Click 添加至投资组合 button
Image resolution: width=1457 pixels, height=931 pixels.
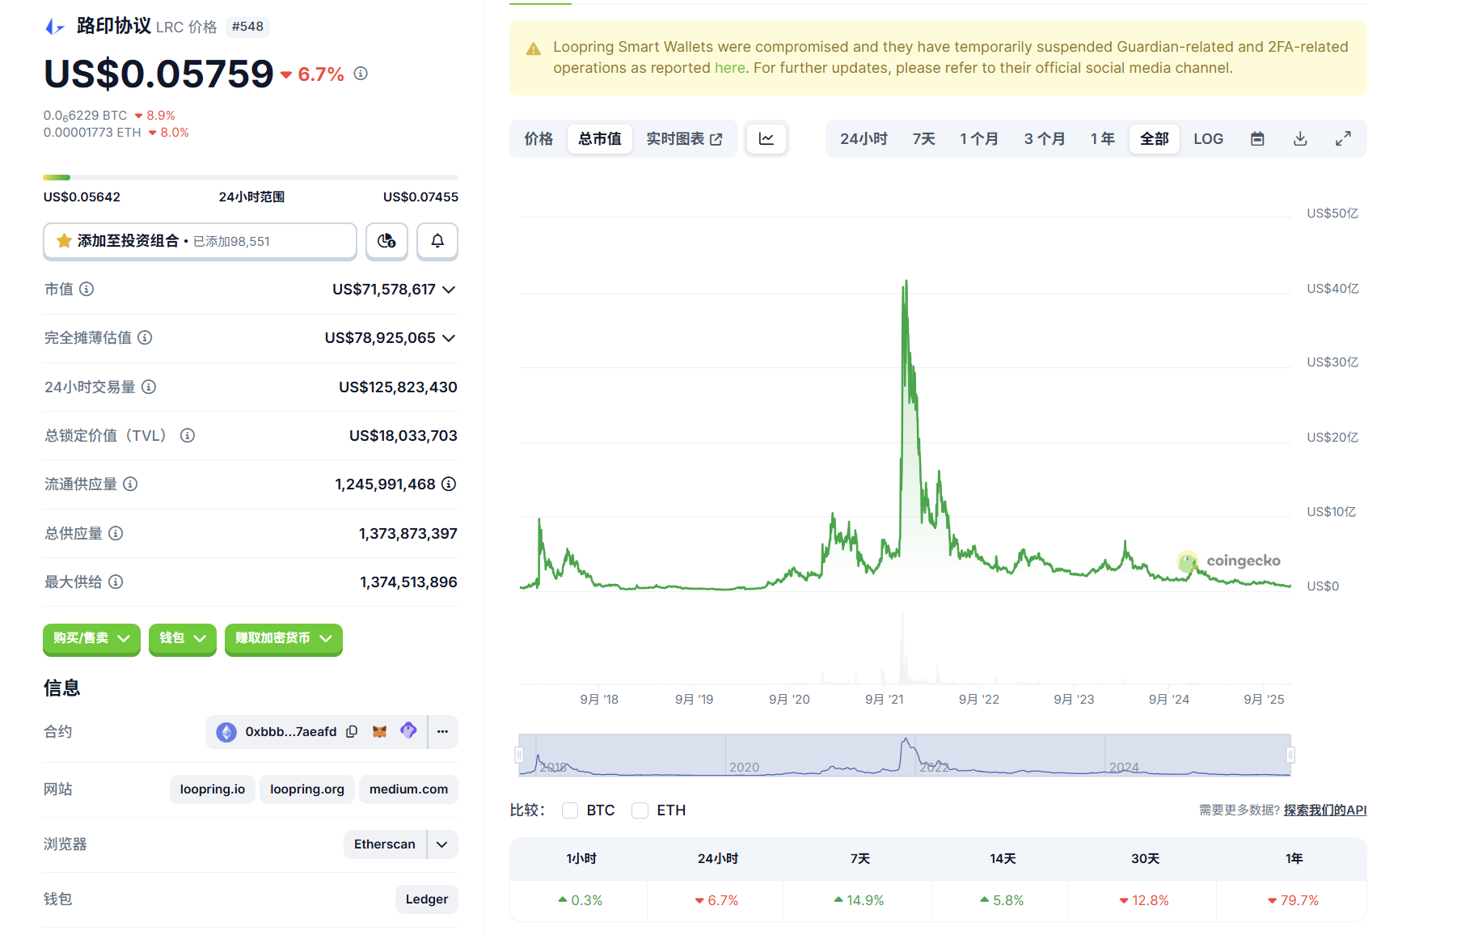coord(199,241)
